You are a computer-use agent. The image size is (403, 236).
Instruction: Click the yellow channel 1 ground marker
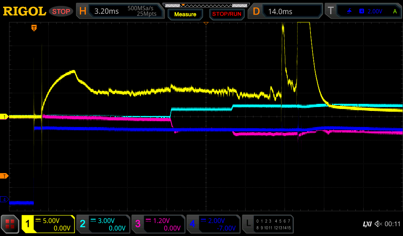pos(4,117)
